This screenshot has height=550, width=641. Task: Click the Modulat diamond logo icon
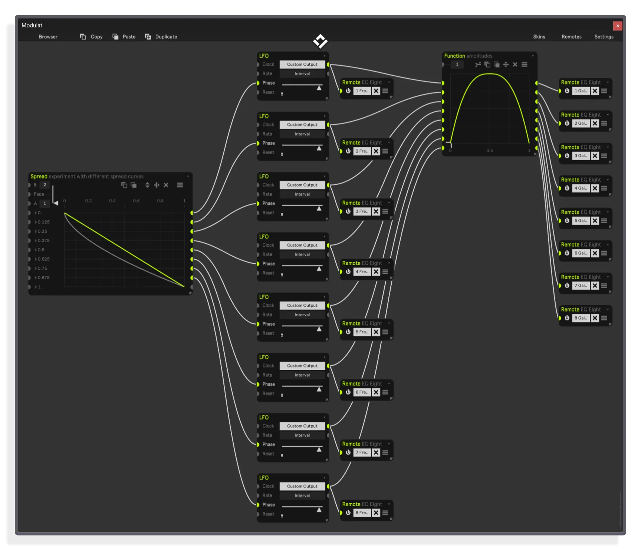click(320, 41)
